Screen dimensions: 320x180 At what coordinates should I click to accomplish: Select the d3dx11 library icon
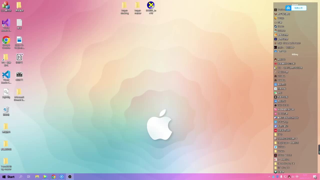click(x=19, y=76)
